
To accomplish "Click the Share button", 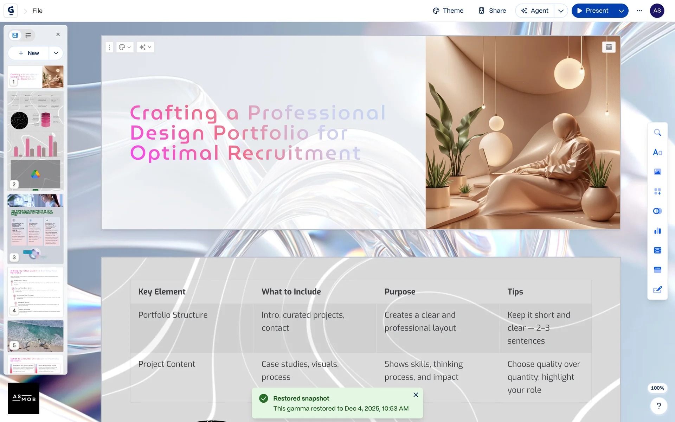I will coord(492,11).
